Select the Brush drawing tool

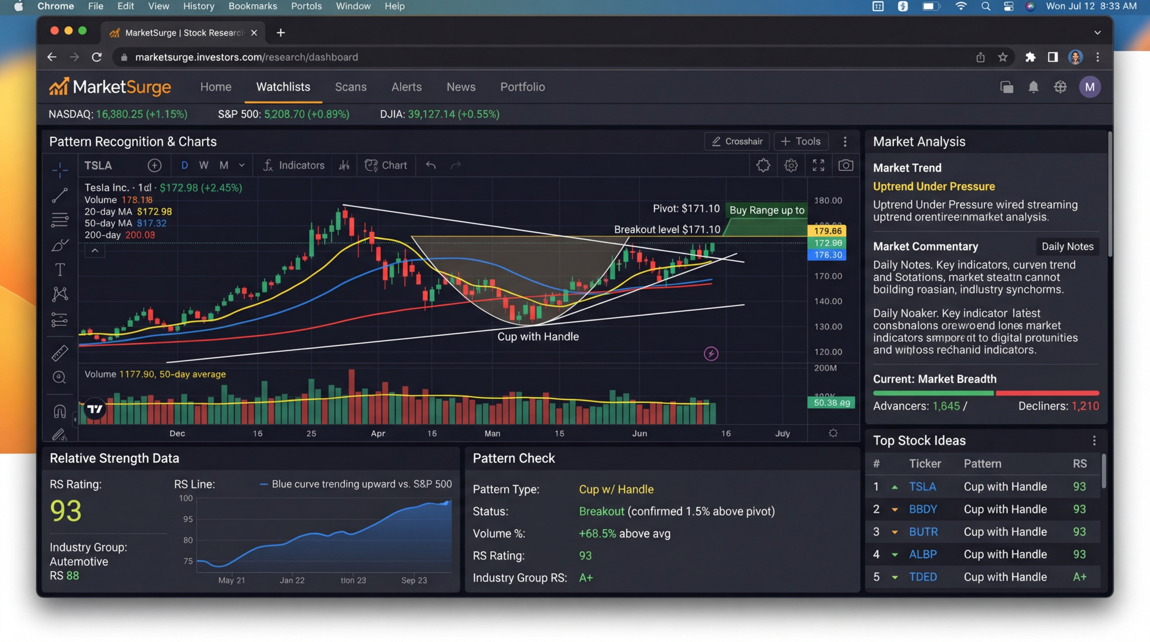click(x=60, y=244)
